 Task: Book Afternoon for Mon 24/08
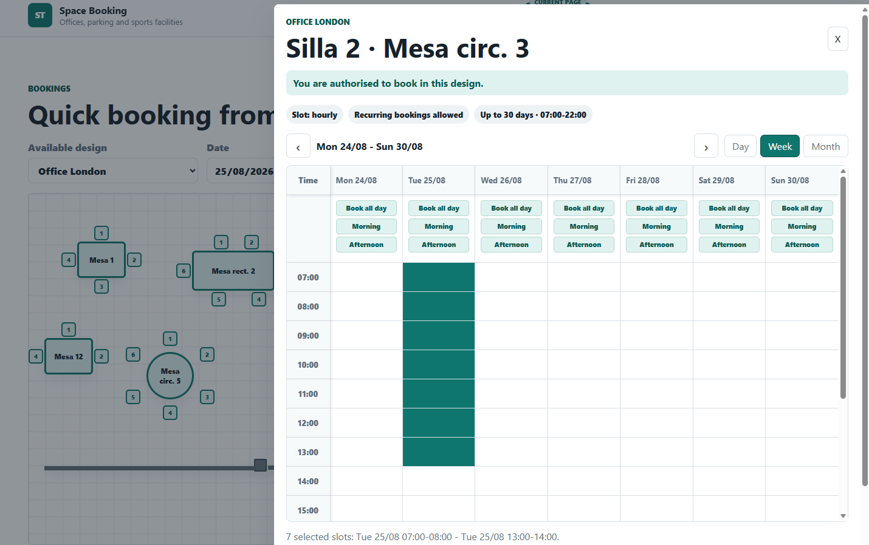[366, 245]
